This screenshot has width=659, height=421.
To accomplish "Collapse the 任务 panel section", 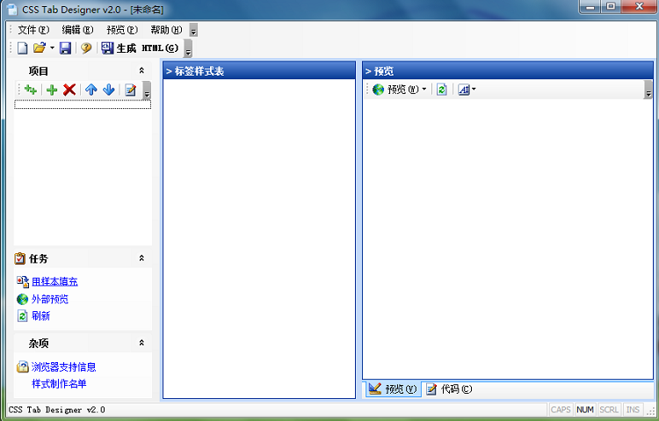I will click(x=141, y=258).
